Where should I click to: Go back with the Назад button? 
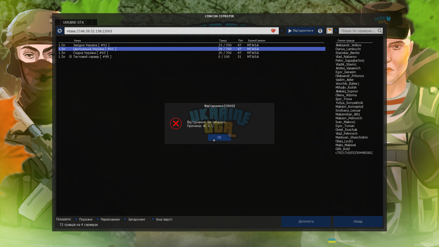358,221
